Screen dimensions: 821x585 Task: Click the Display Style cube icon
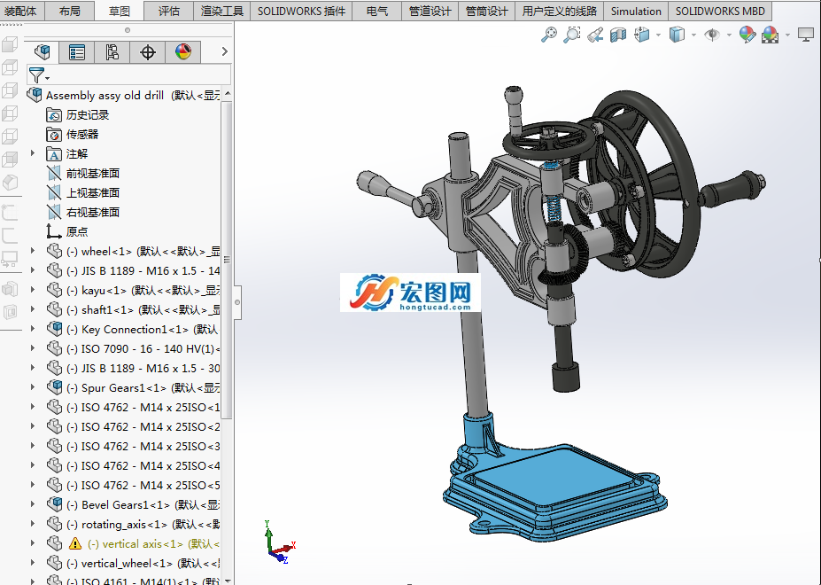677,35
